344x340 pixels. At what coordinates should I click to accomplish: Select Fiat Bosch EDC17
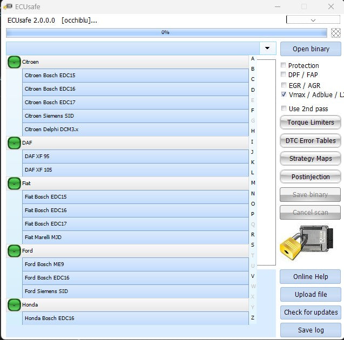(x=136, y=224)
